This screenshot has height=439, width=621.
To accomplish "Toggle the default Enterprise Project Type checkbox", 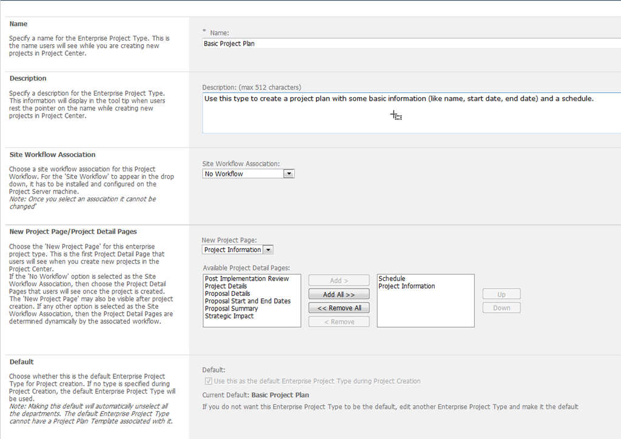I will 209,381.
